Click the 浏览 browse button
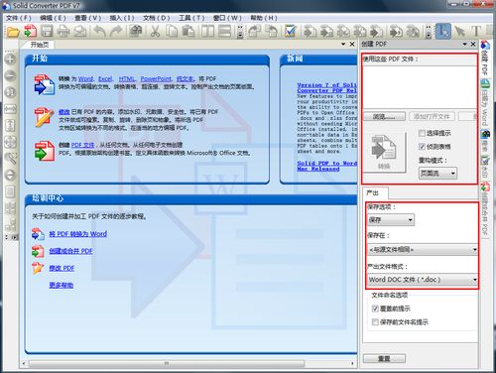The image size is (496, 373). [x=385, y=116]
